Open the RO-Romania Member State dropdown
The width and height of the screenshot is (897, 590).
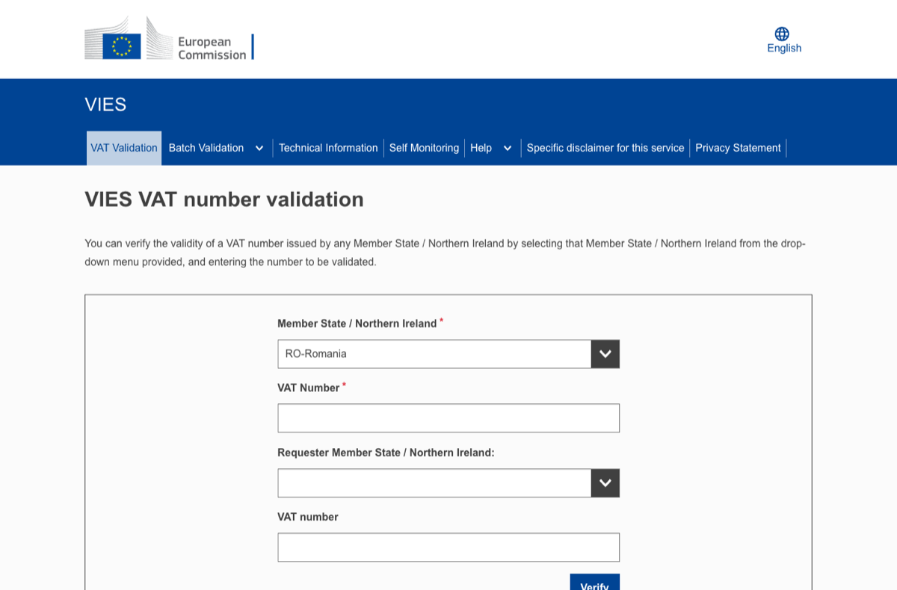[x=434, y=353]
